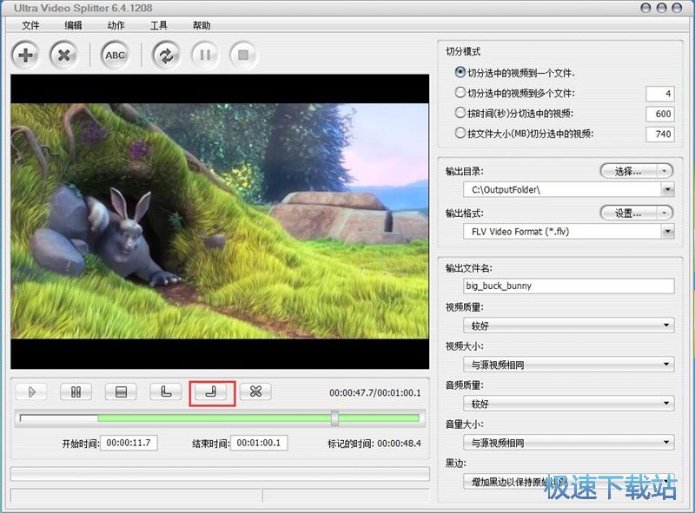Image resolution: width=695 pixels, height=513 pixels.
Task: Click the set start point marker icon
Action: 166,391
